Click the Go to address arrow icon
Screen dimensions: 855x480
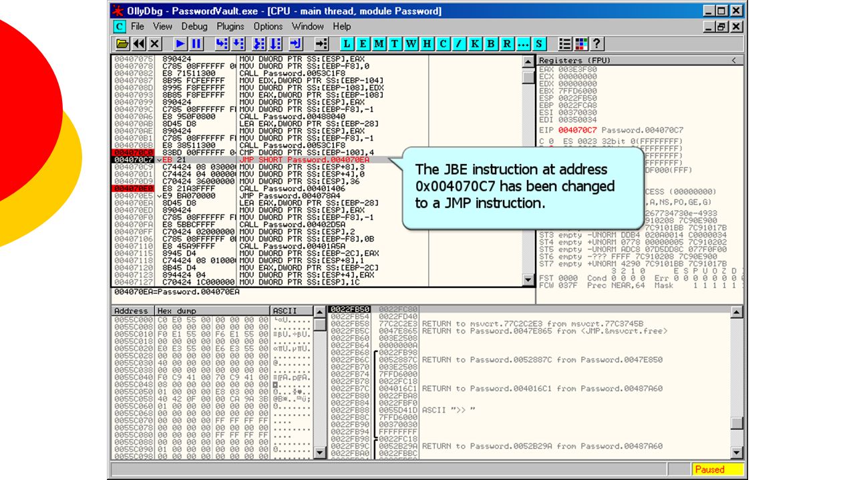321,44
